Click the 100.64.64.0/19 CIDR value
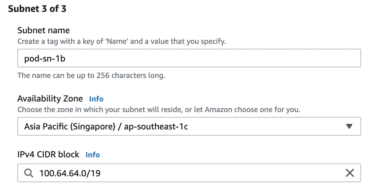 70,173
